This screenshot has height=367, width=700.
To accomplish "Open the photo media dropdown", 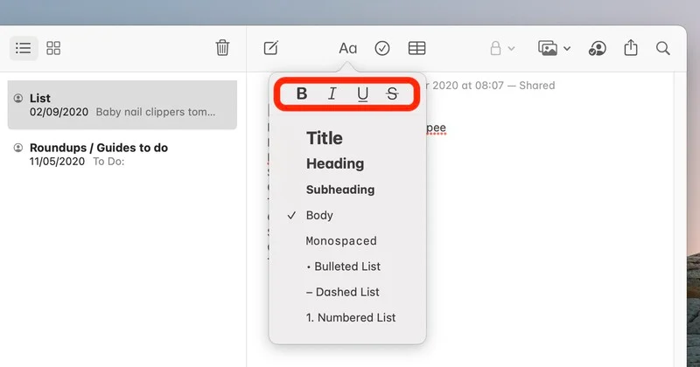I will click(555, 48).
